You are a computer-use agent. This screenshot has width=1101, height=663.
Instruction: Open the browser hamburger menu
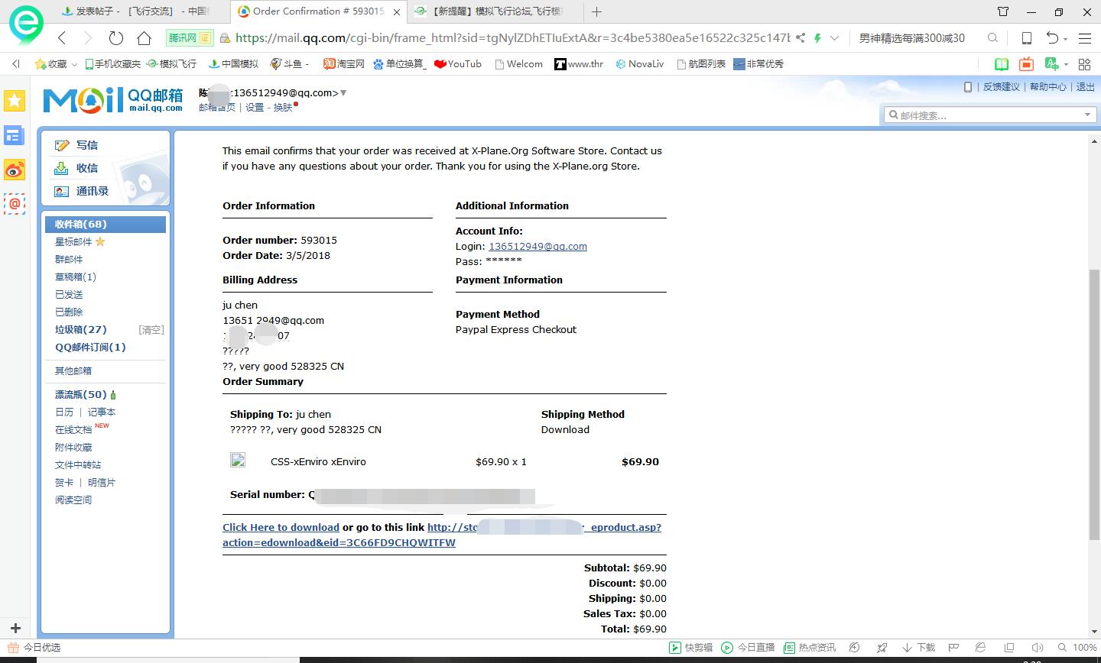[1085, 37]
